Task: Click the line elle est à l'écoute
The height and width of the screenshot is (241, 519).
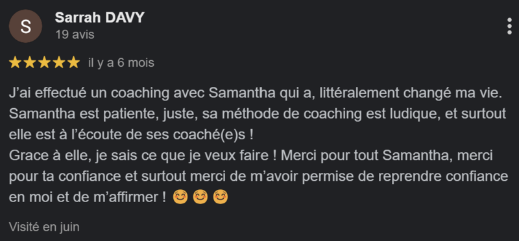Action: click(131, 135)
